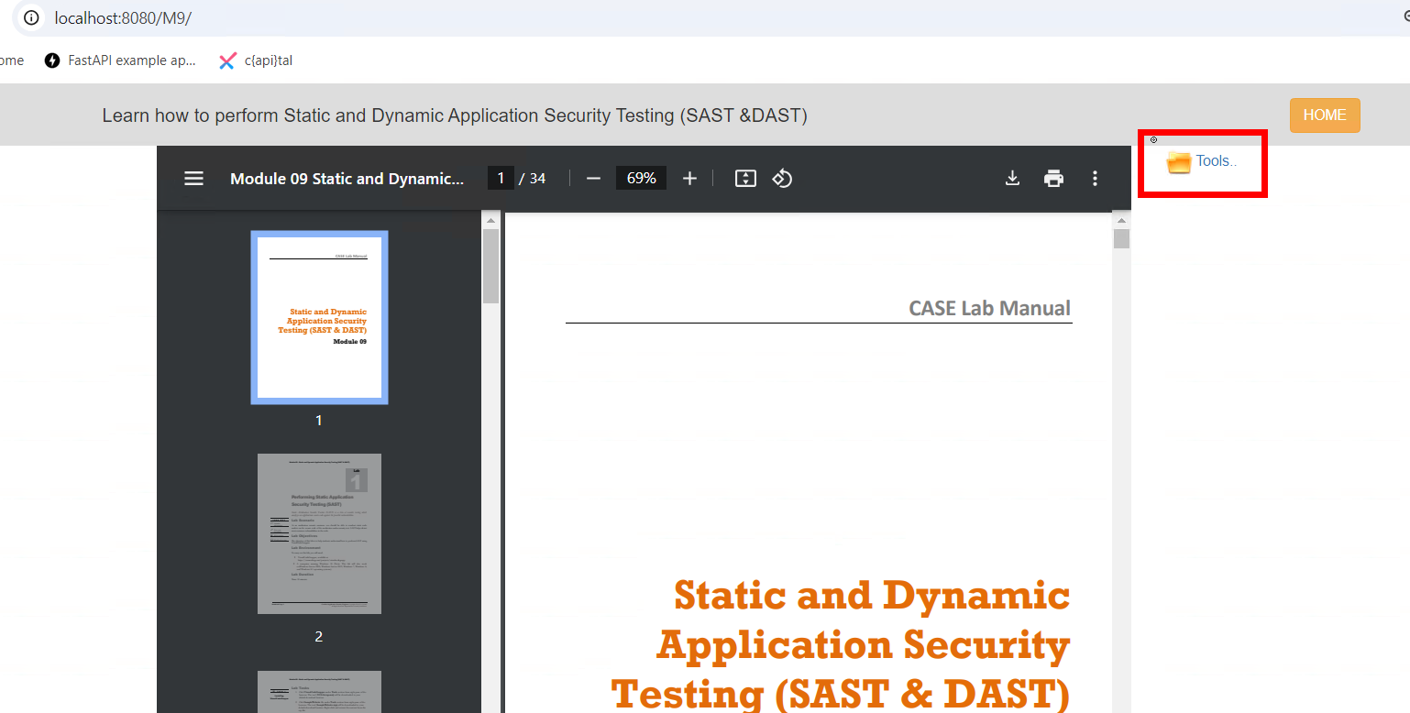The width and height of the screenshot is (1410, 713).
Task: Click the CASE Lab Manual heading
Action: (x=989, y=308)
